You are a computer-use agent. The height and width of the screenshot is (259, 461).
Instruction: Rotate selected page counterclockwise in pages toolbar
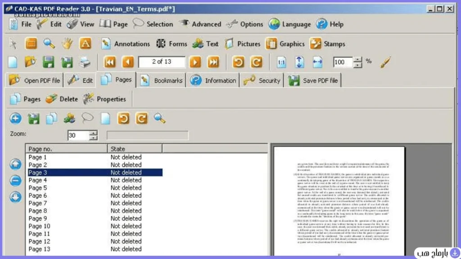point(123,118)
